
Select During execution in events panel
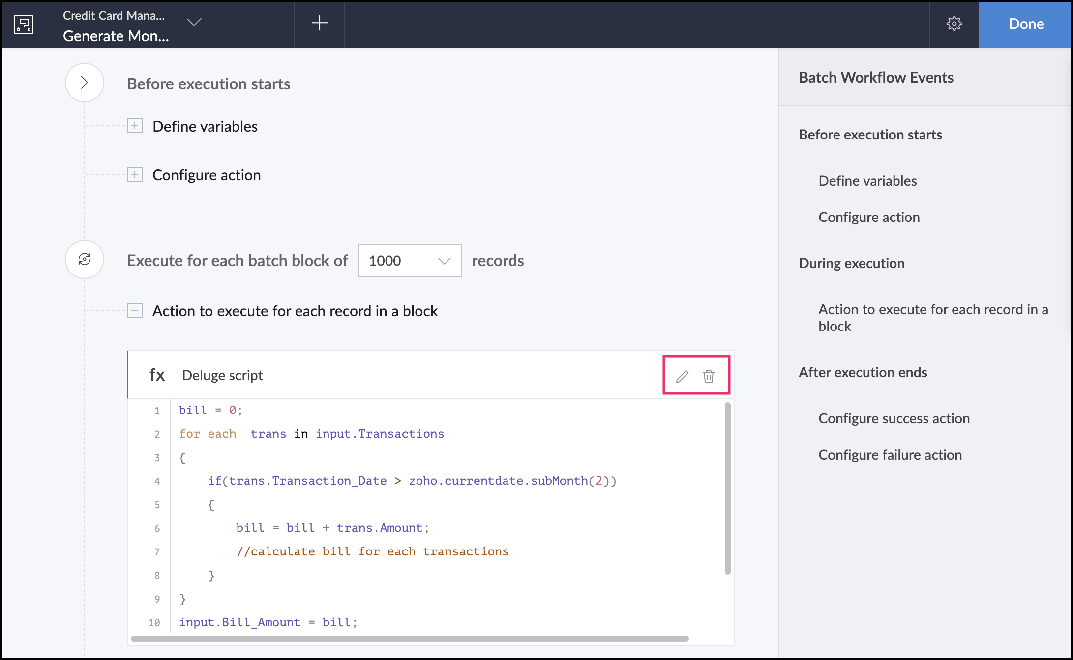[852, 263]
